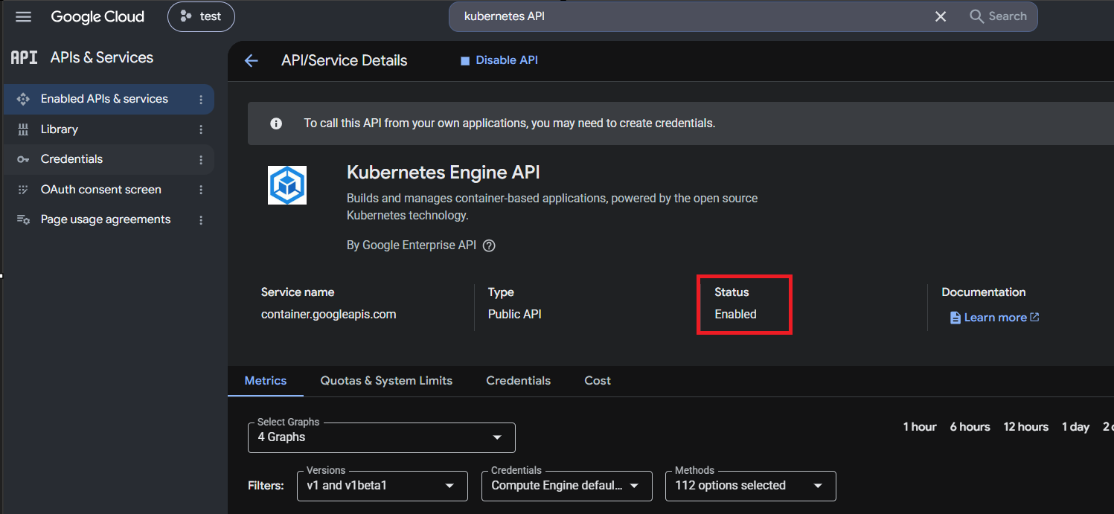Click the Enabled APIs & services icon

(23, 99)
